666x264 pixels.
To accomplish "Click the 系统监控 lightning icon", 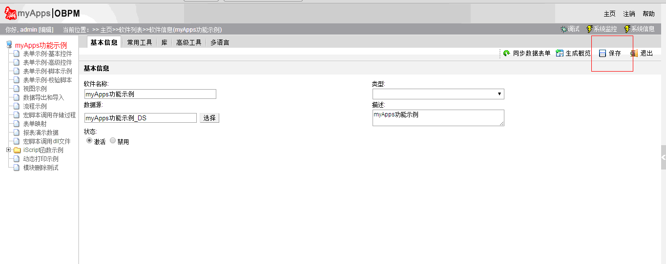I will point(589,29).
